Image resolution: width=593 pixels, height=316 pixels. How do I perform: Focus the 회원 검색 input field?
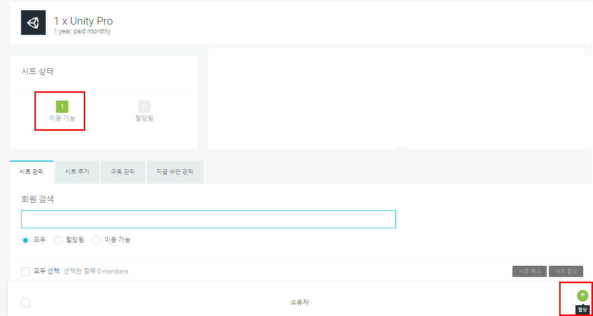tap(208, 219)
